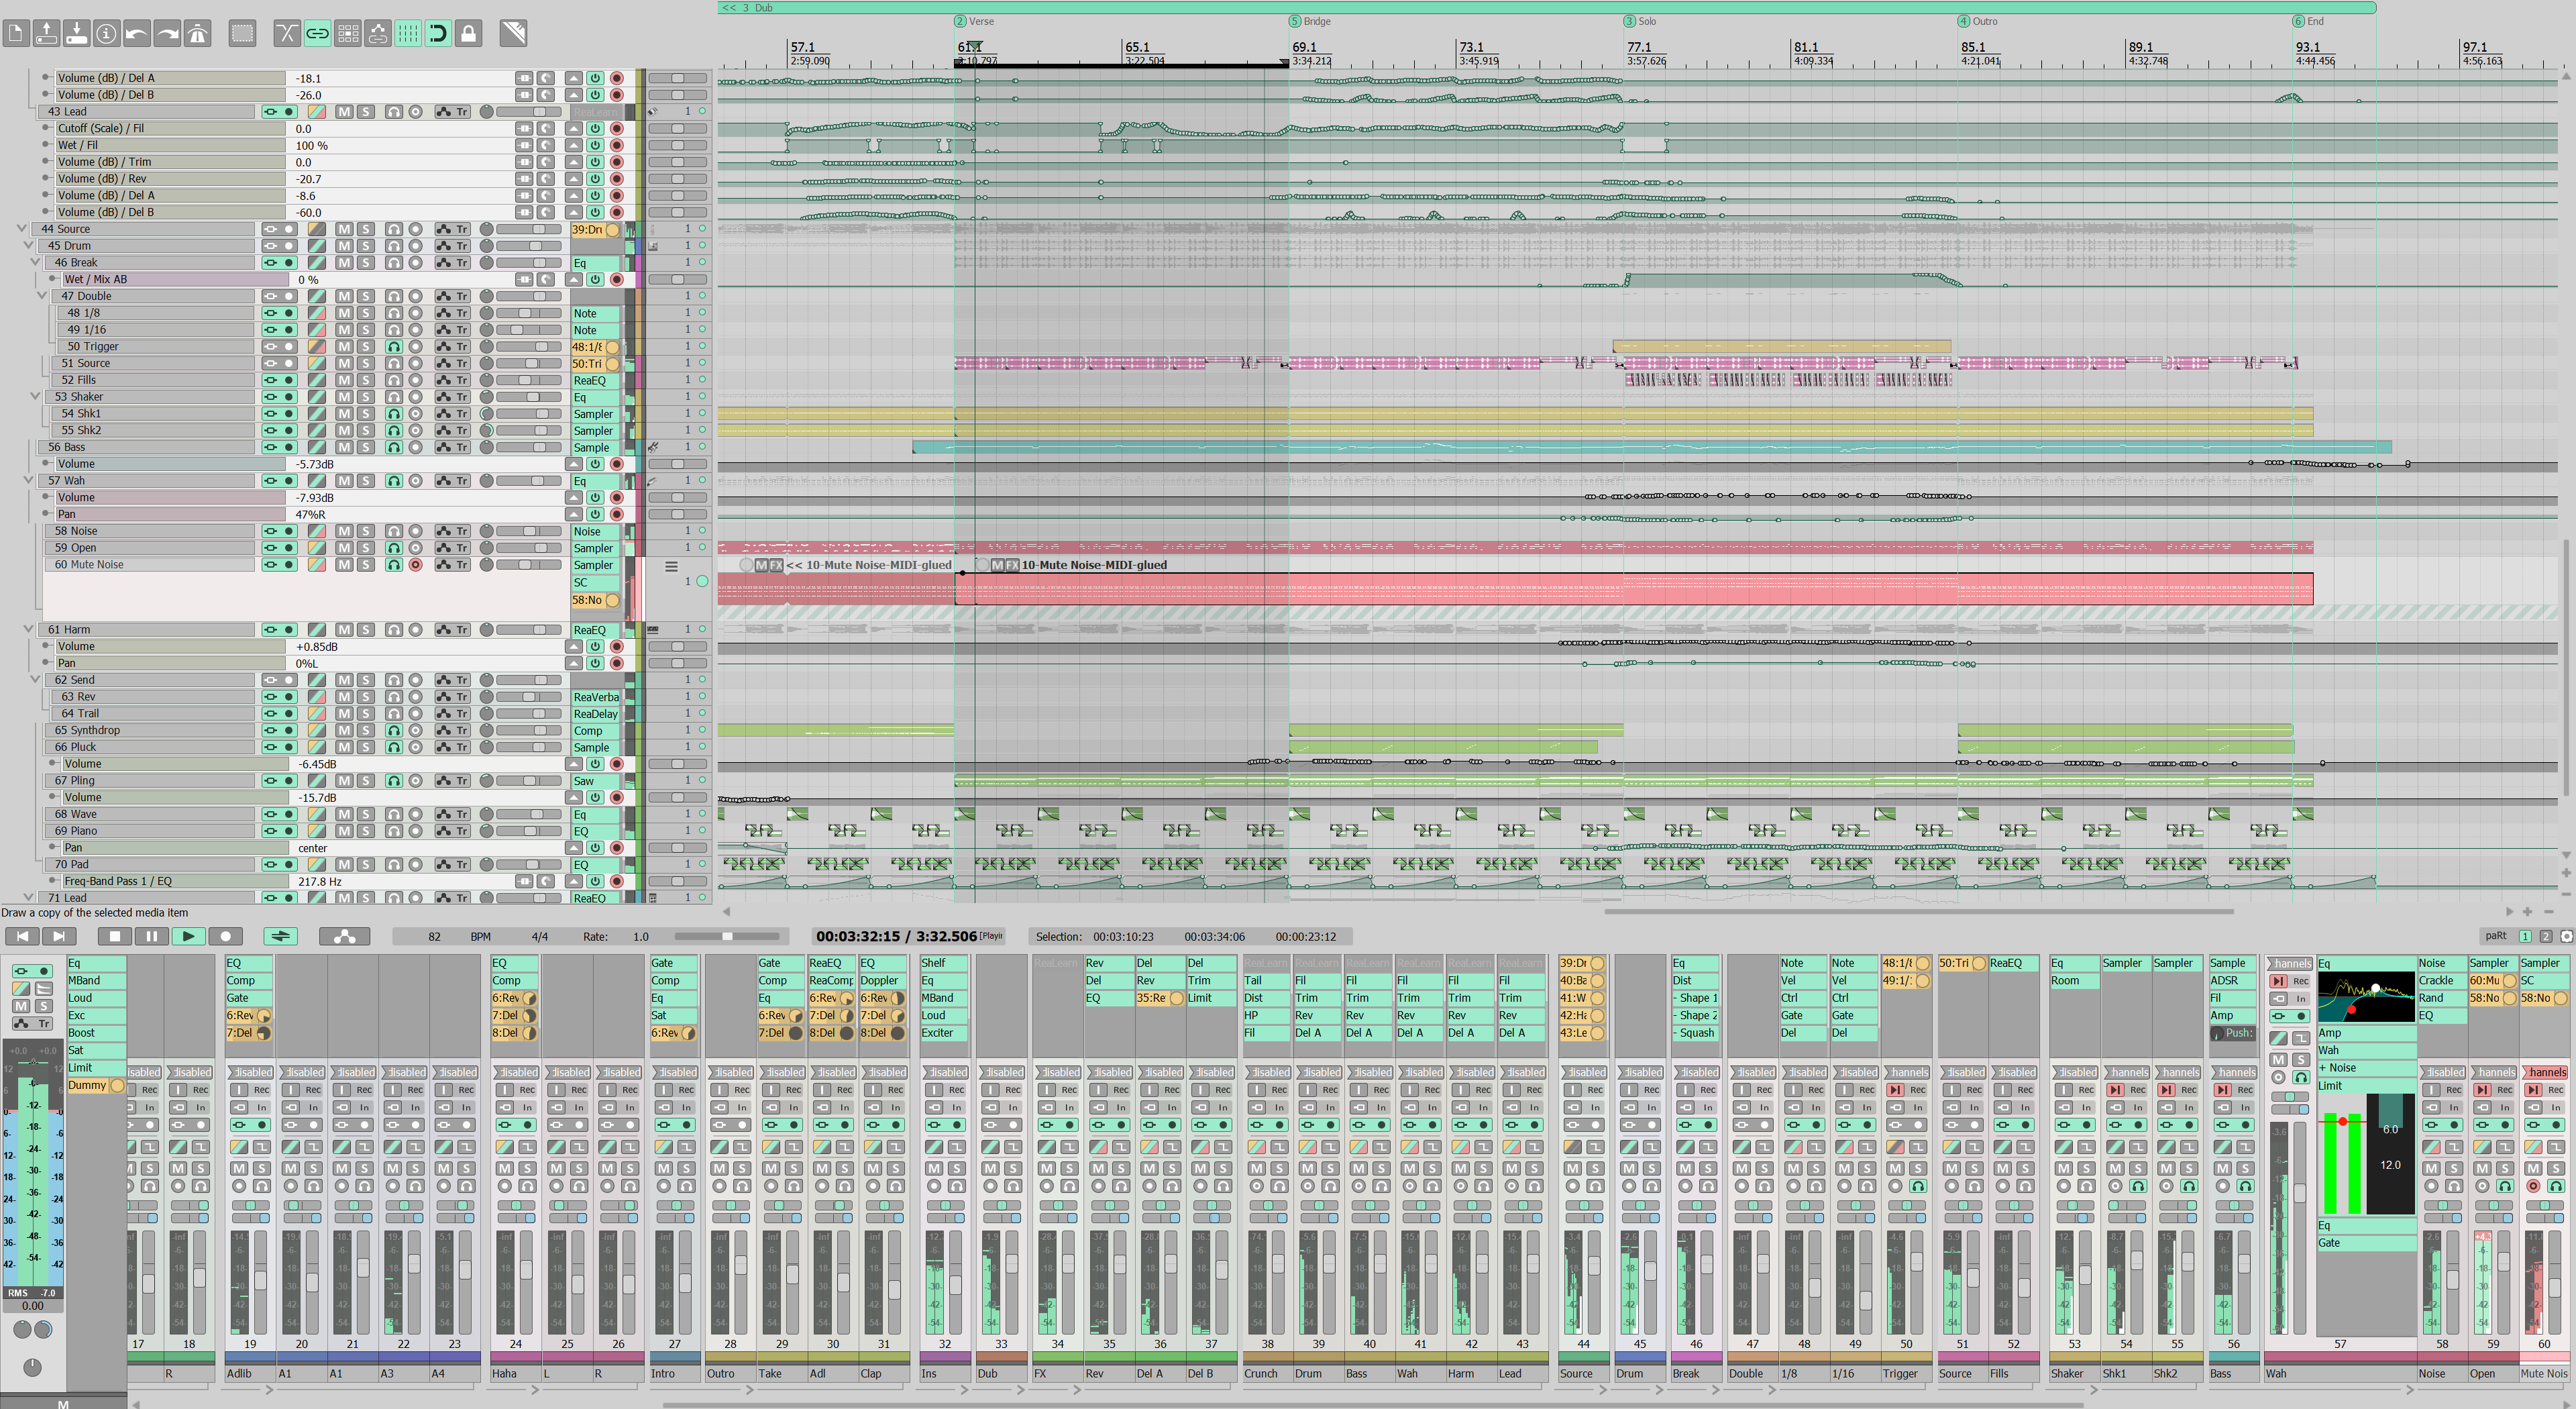This screenshot has height=1409, width=2576.
Task: Click the marquee selection rectangle icon
Action: point(242,34)
